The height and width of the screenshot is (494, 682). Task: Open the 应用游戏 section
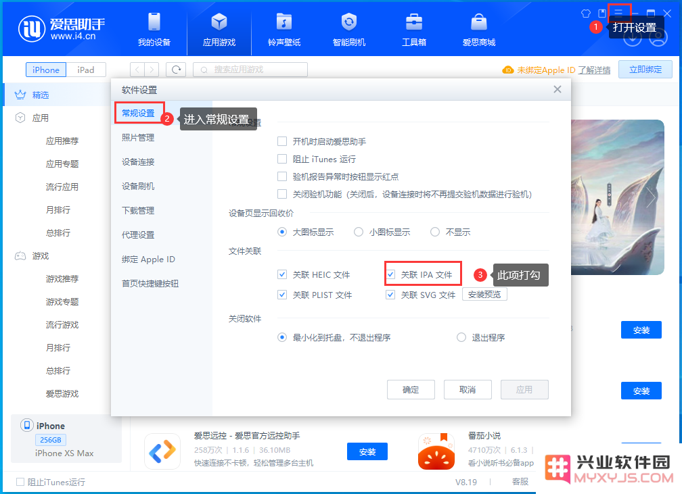(219, 30)
